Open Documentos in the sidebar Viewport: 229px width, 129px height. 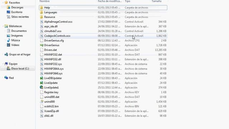pos(19,31)
